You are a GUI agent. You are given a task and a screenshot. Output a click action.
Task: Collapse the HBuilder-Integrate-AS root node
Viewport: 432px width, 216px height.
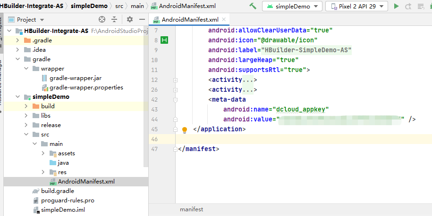[x=9, y=31]
